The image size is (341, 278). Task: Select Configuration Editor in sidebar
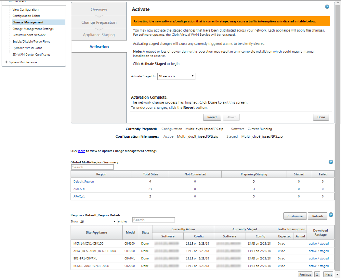point(26,16)
